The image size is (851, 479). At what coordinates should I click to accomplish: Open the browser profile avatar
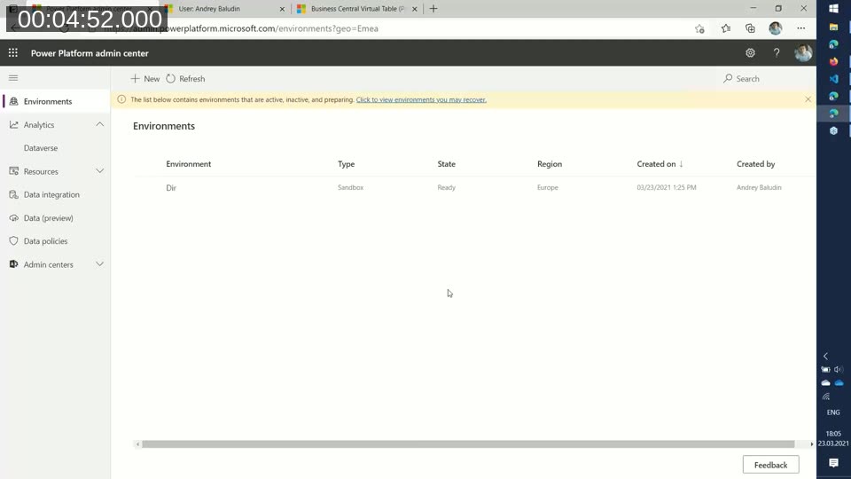(775, 28)
